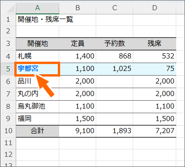Select the 烏丸御池 cell
This screenshot has height=167, width=185.
coord(37,107)
